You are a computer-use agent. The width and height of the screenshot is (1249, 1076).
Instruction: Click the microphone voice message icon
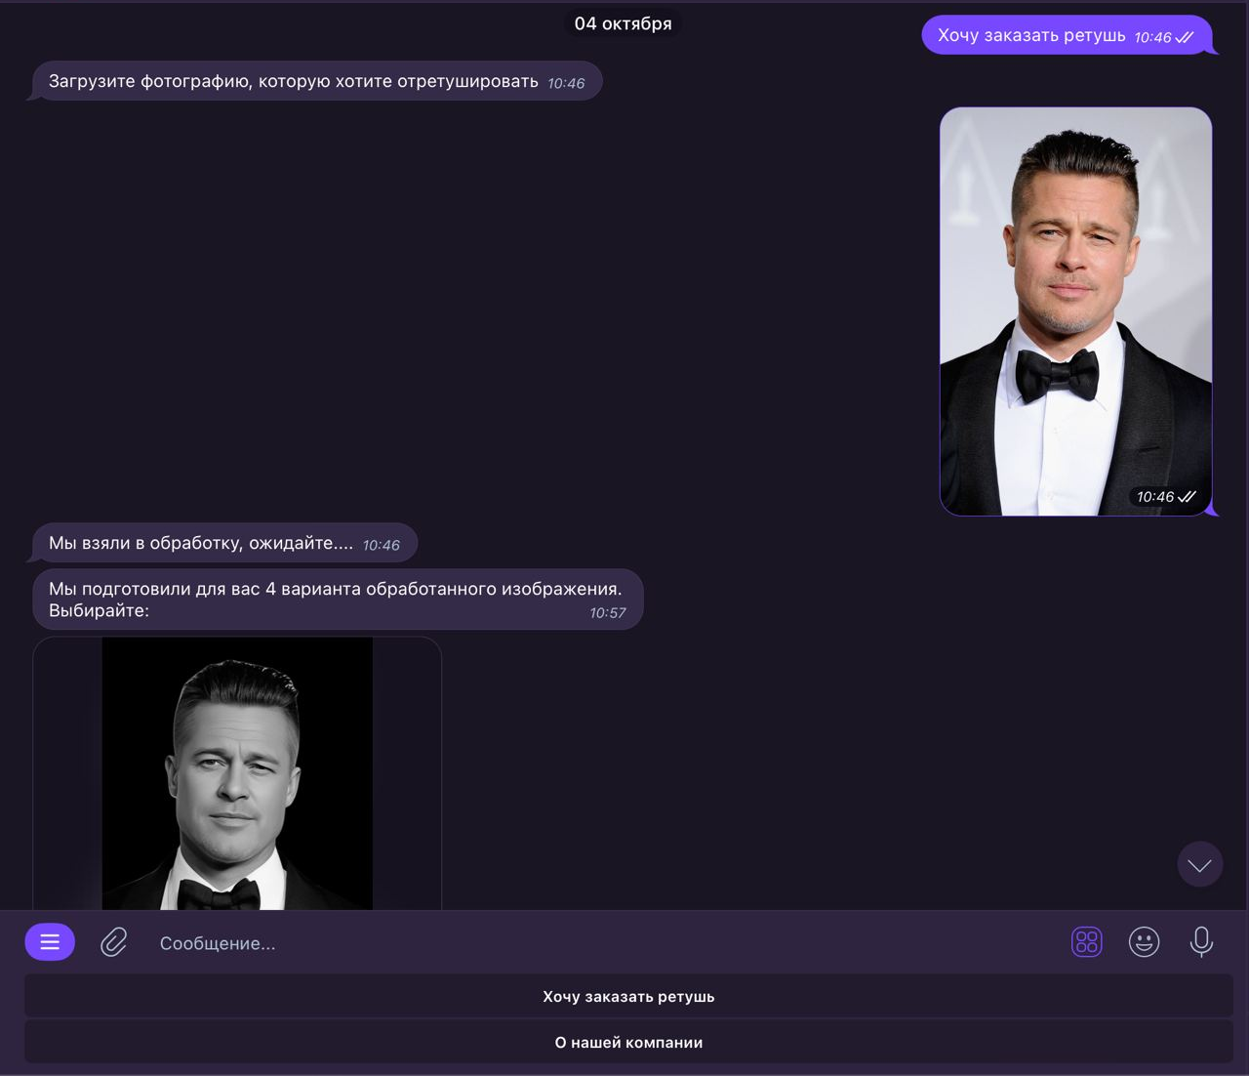click(x=1201, y=942)
